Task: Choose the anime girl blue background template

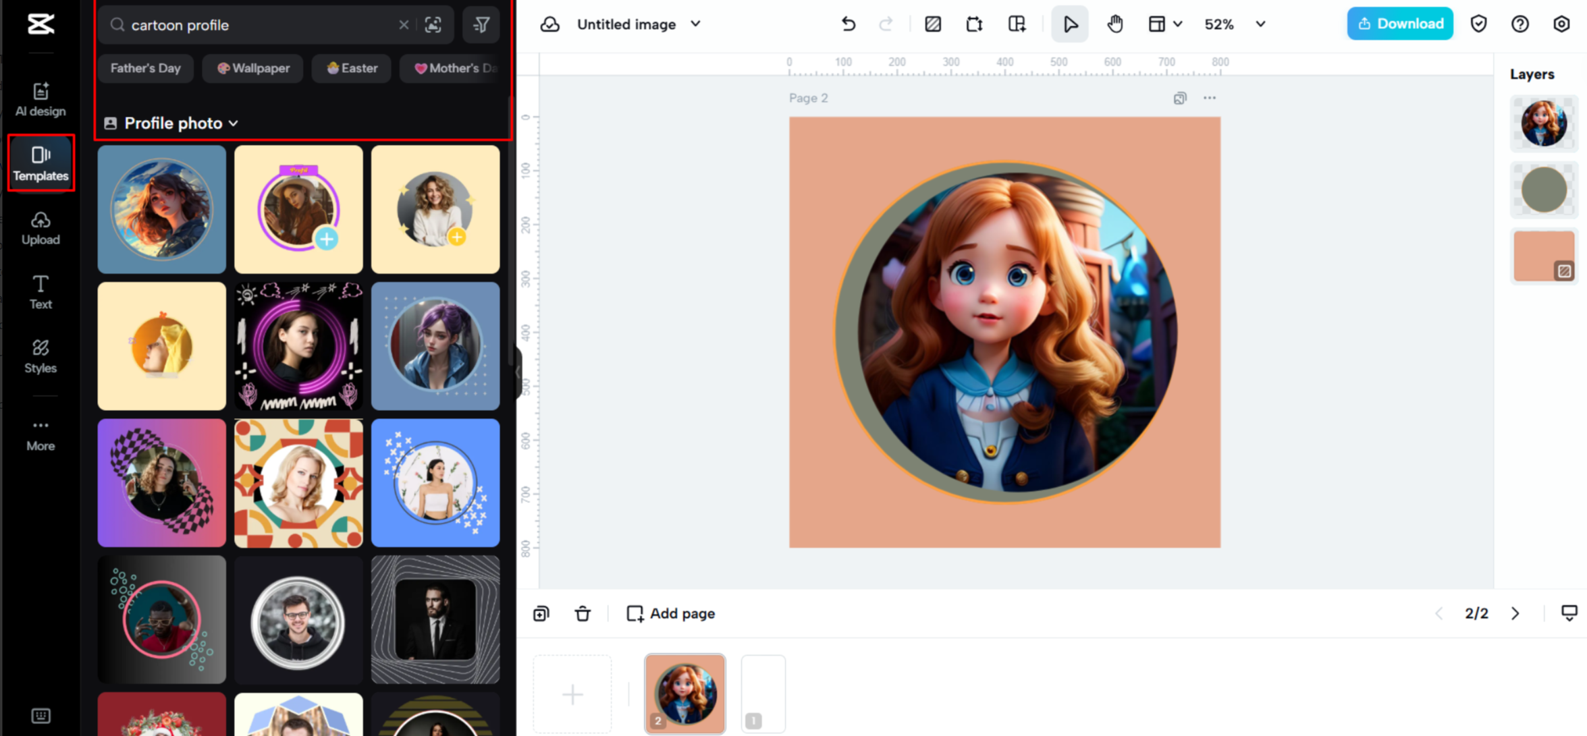Action: [162, 210]
